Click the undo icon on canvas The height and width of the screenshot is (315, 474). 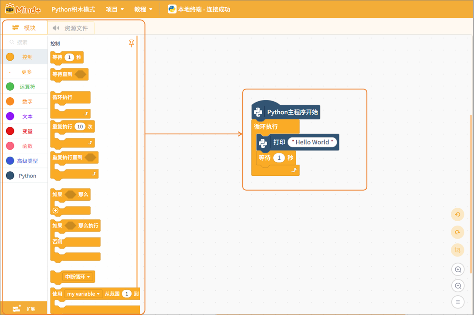tap(457, 214)
